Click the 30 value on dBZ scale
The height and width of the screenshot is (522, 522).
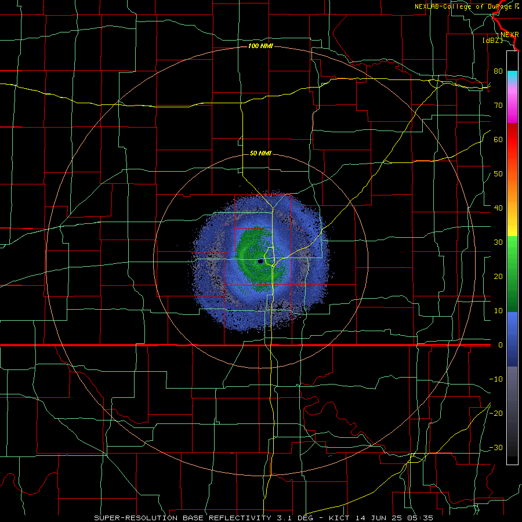coord(498,242)
